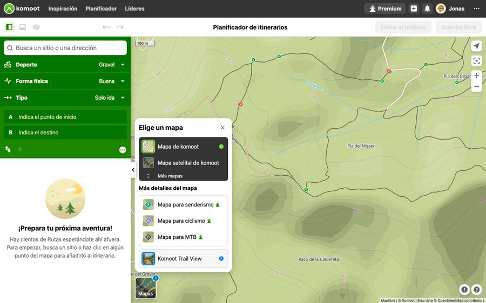
Task: Click red marker on the white road
Action: (x=389, y=71)
